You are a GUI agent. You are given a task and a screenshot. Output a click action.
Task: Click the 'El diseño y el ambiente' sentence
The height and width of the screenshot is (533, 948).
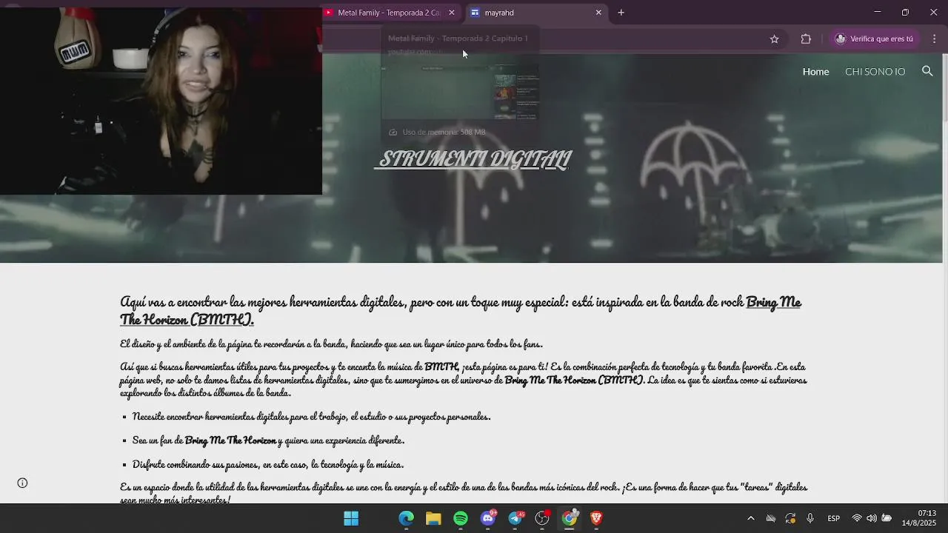(331, 344)
